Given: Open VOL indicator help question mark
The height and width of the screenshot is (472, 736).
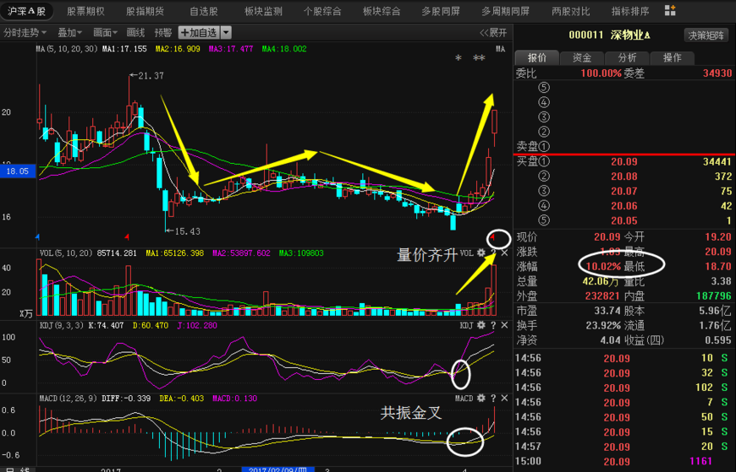Looking at the screenshot, I should click(x=493, y=253).
